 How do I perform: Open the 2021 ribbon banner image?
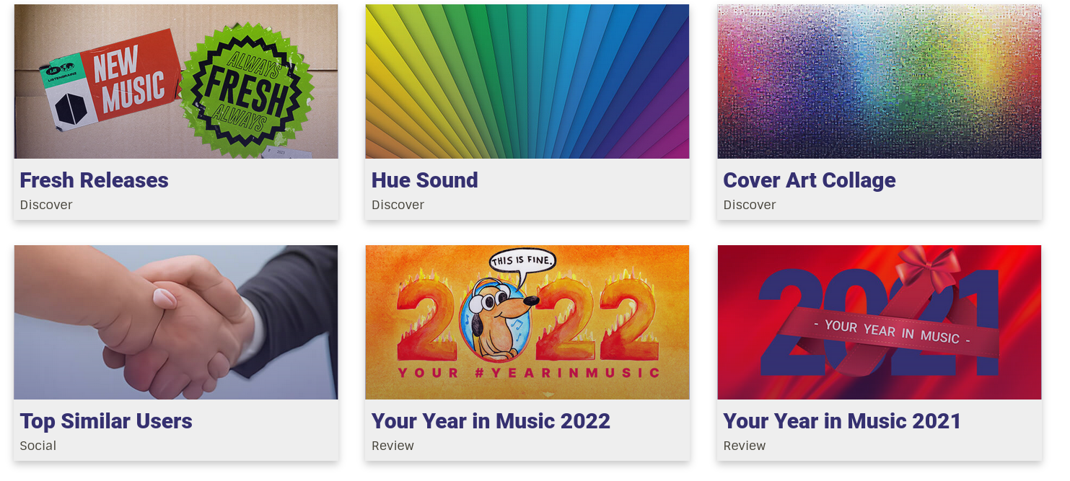pos(880,322)
